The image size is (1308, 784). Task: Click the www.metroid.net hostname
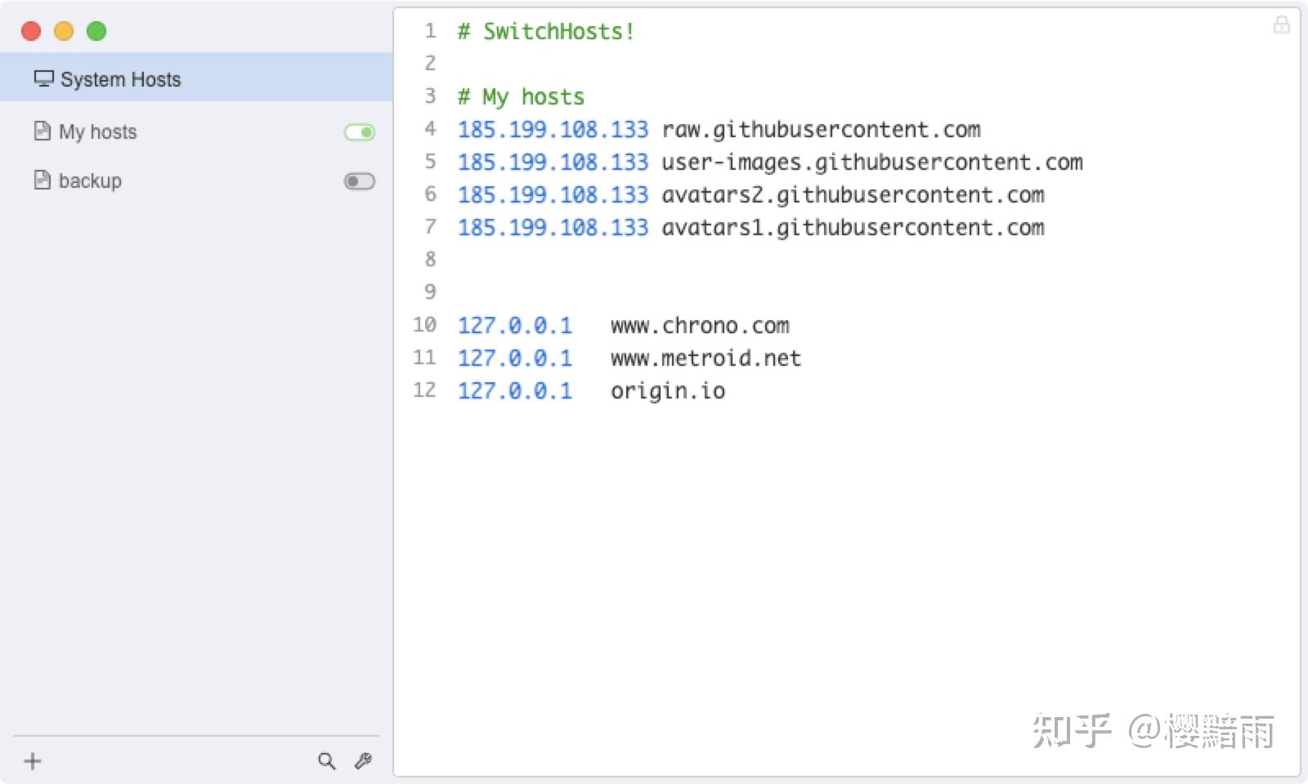point(706,359)
